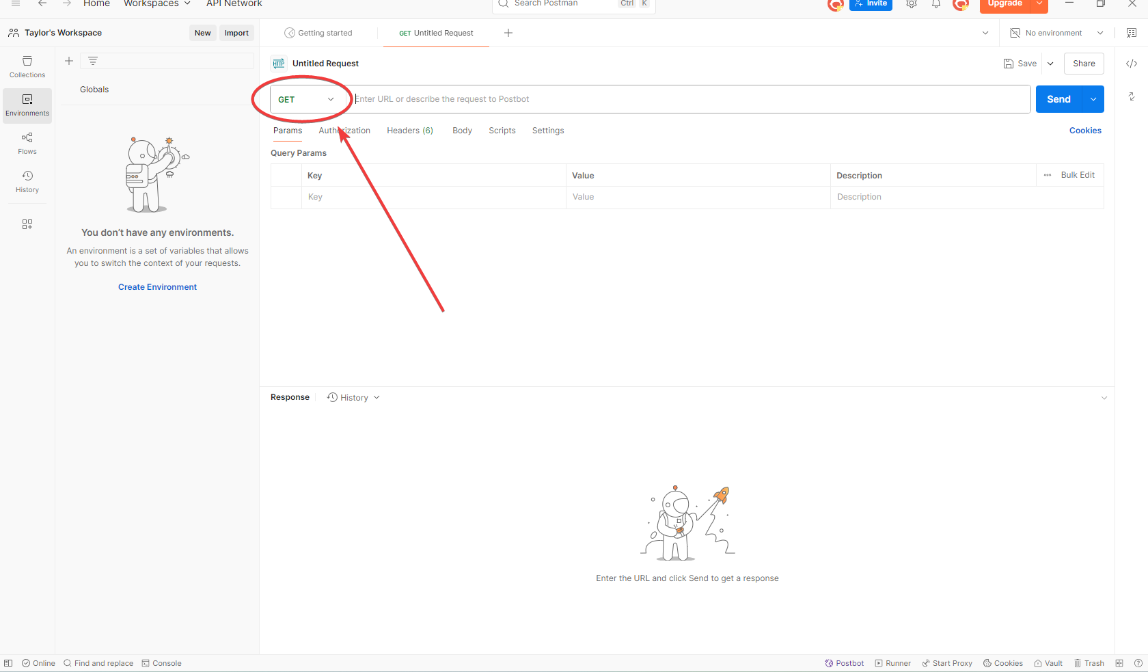The height and width of the screenshot is (672, 1148).
Task: Click the expand arrows icon in right sidebar
Action: (1132, 96)
